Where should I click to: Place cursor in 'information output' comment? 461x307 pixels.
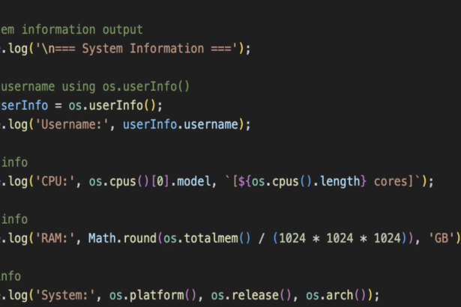[80, 30]
